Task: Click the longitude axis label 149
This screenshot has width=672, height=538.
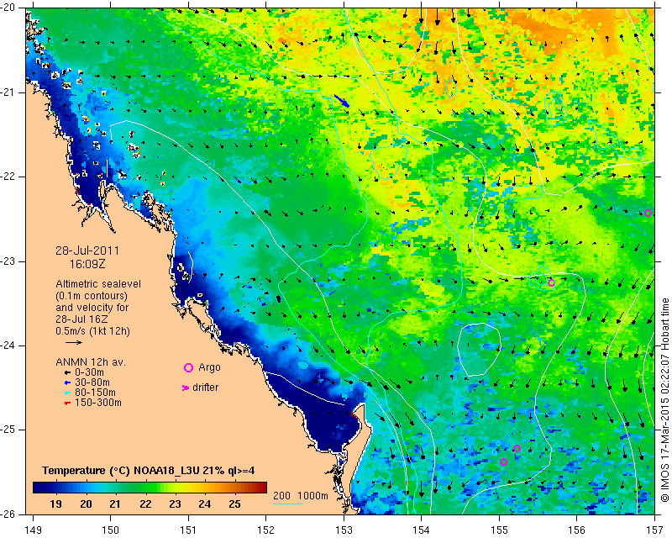Action: [33, 530]
